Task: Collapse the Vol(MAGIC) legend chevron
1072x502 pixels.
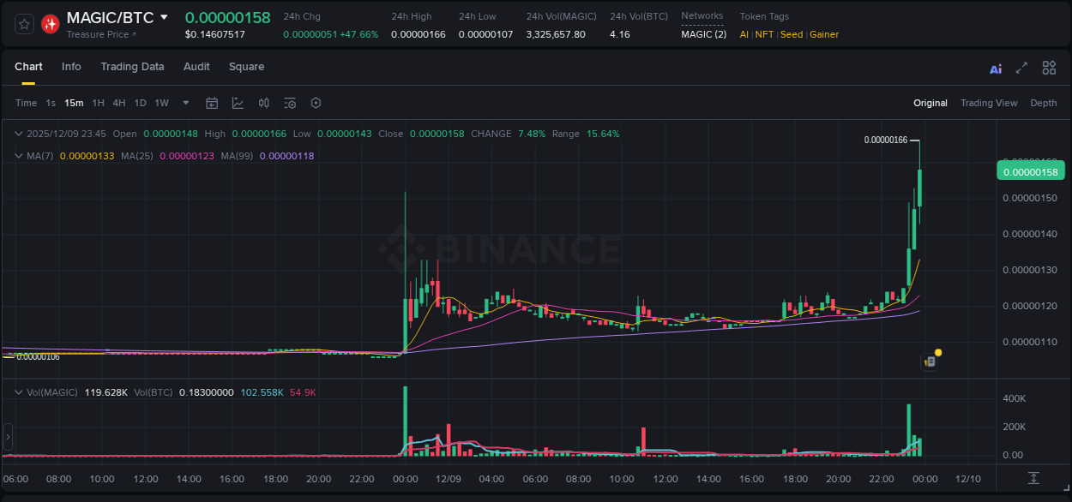Action: pyautogui.click(x=19, y=391)
